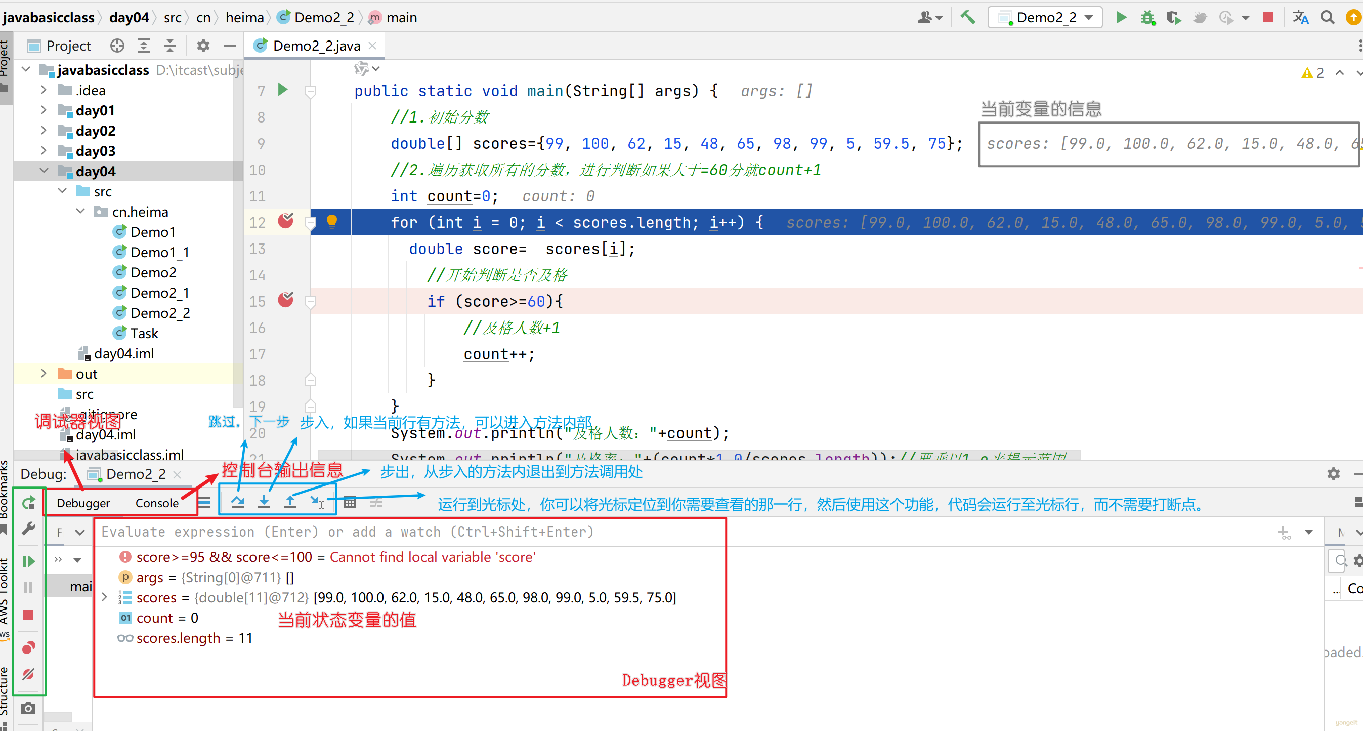Go to previous highlighted warning arrow

point(1339,72)
